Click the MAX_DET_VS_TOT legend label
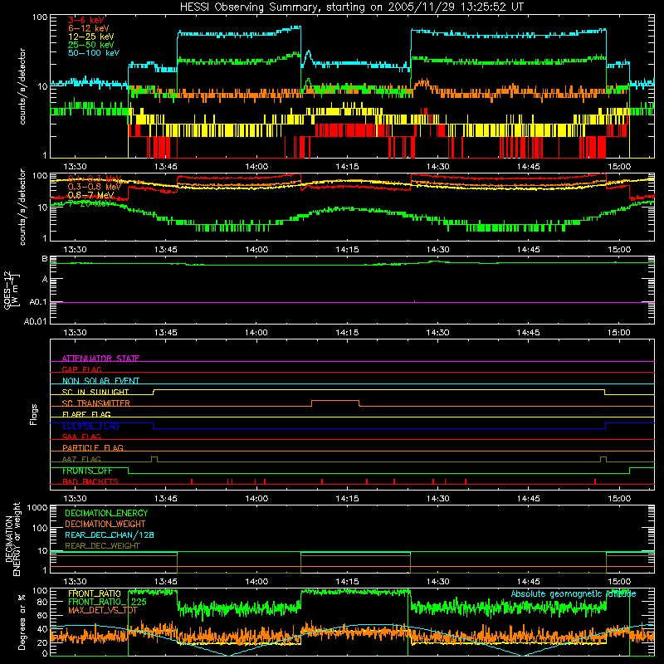The image size is (664, 664). click(102, 610)
